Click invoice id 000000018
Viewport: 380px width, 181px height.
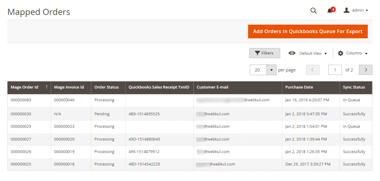click(x=64, y=164)
